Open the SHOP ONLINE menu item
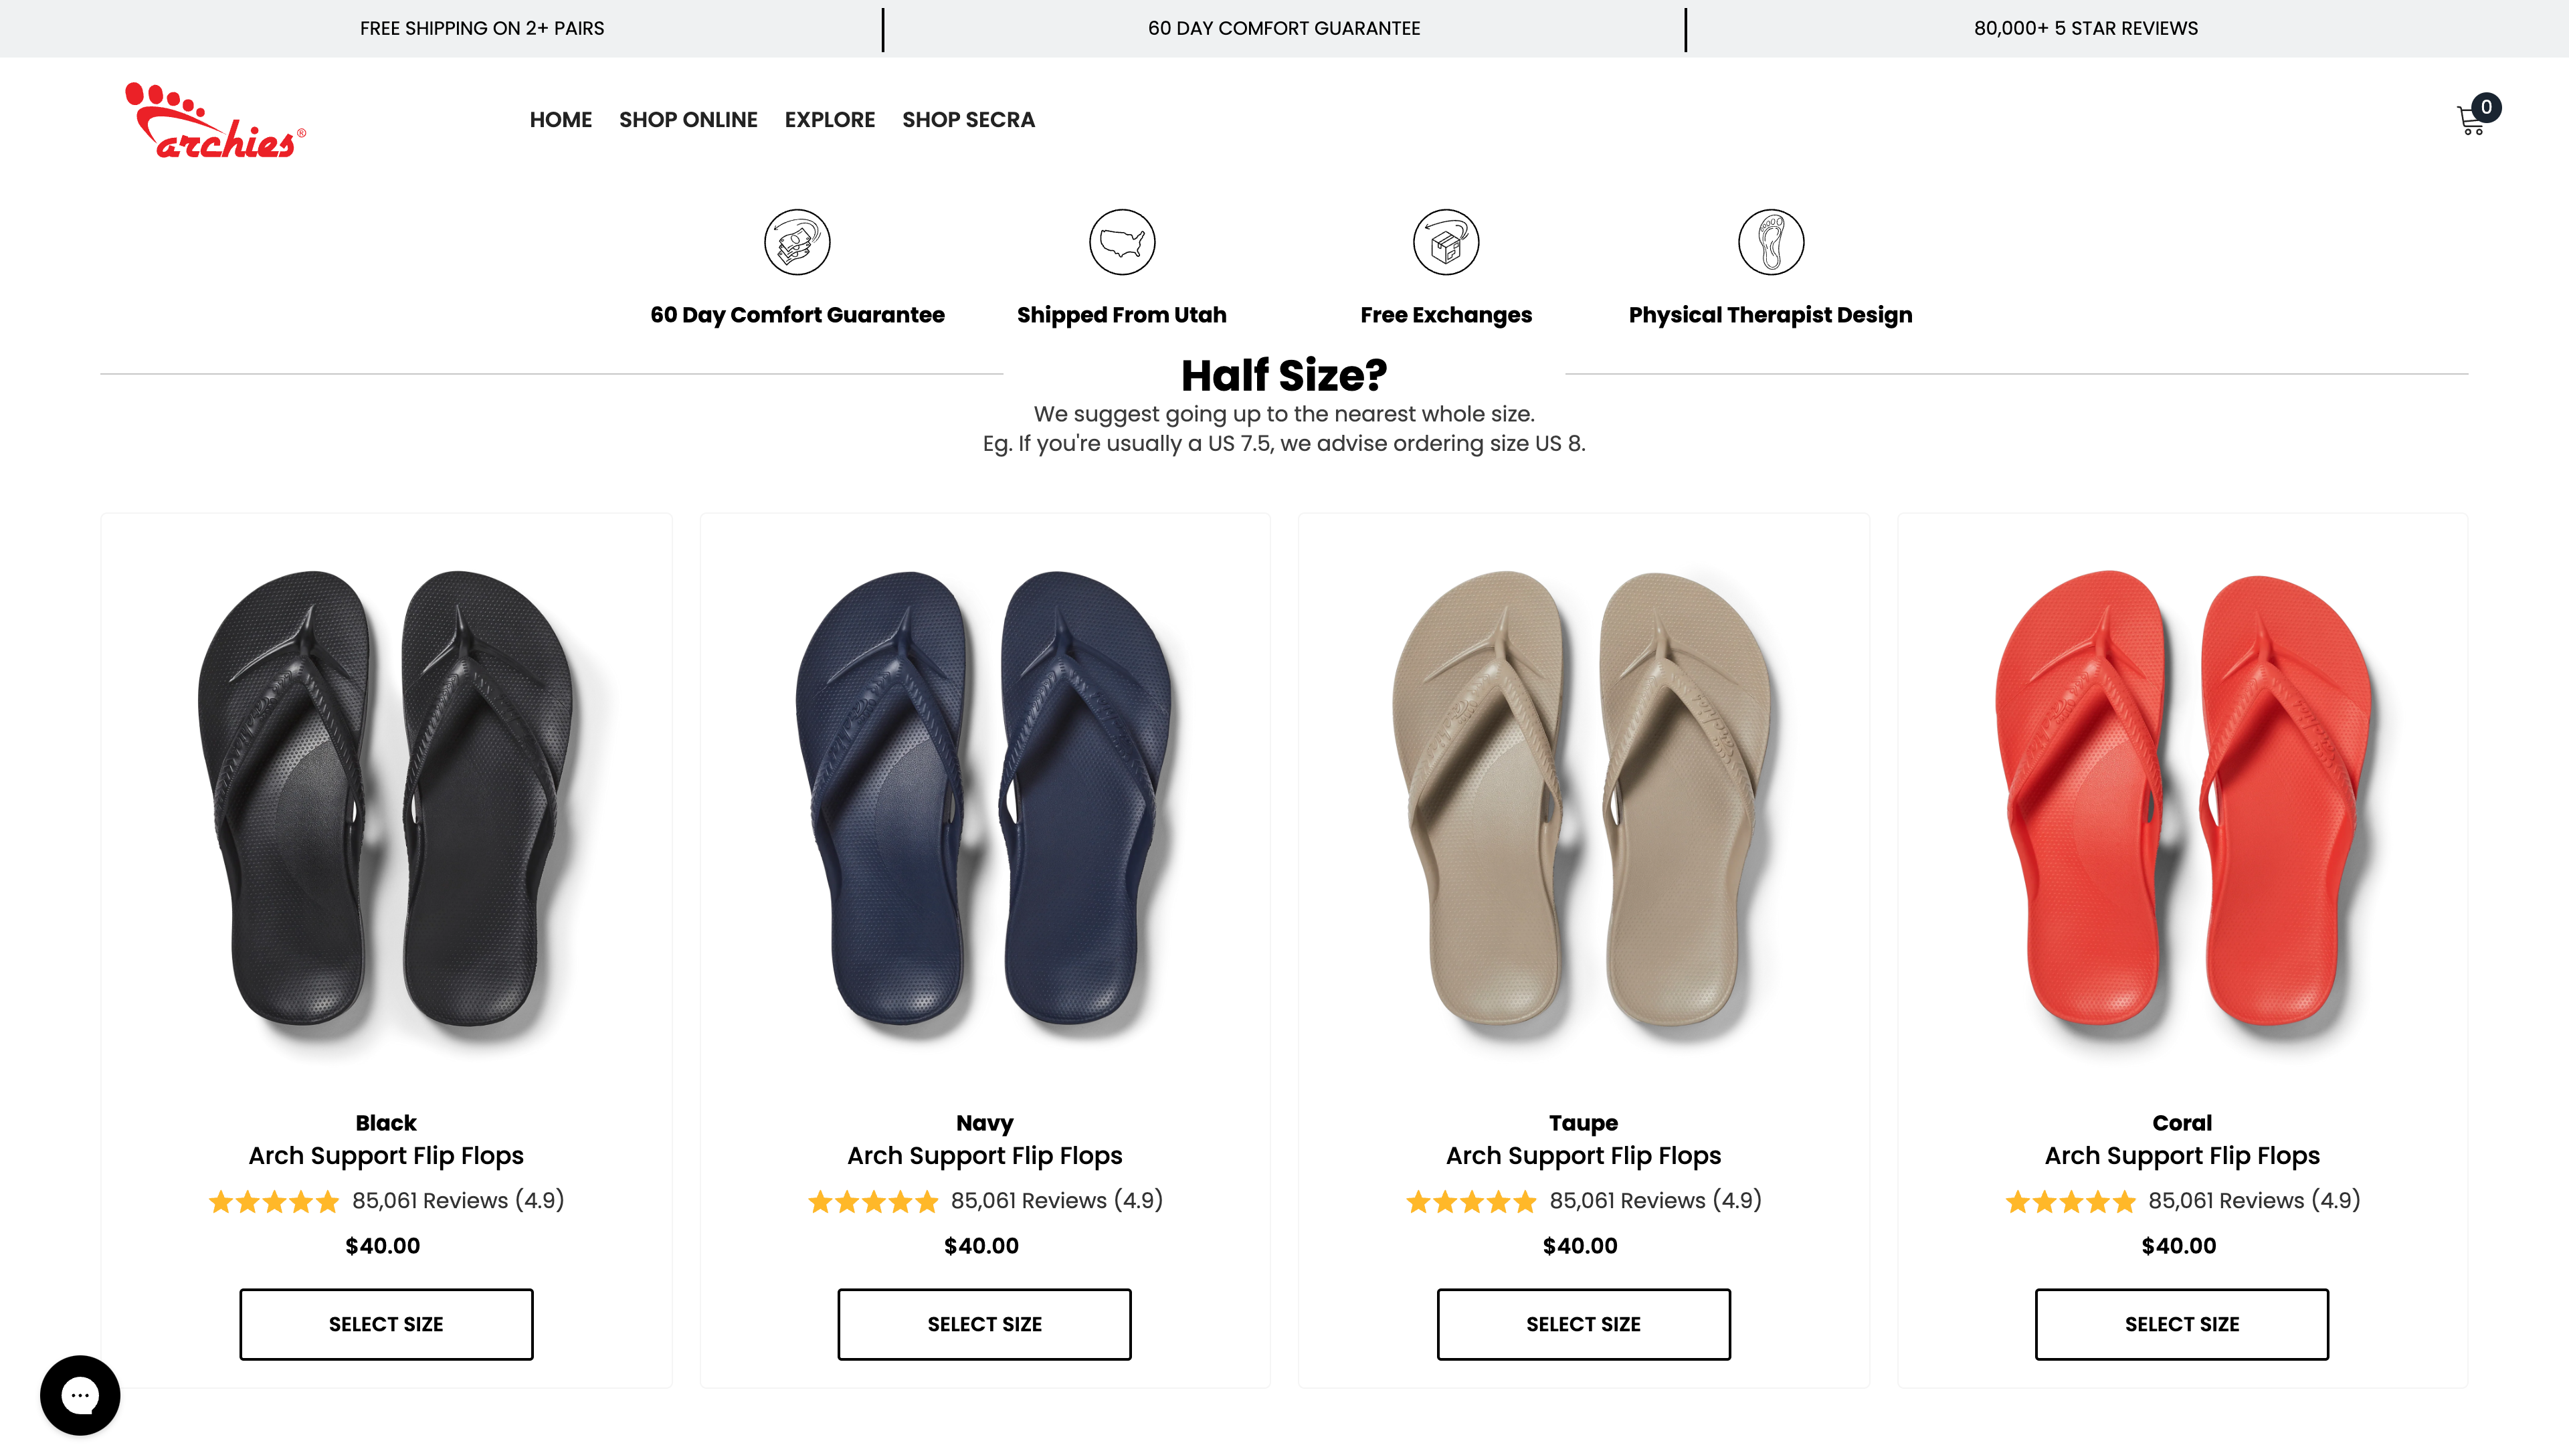 (x=688, y=120)
